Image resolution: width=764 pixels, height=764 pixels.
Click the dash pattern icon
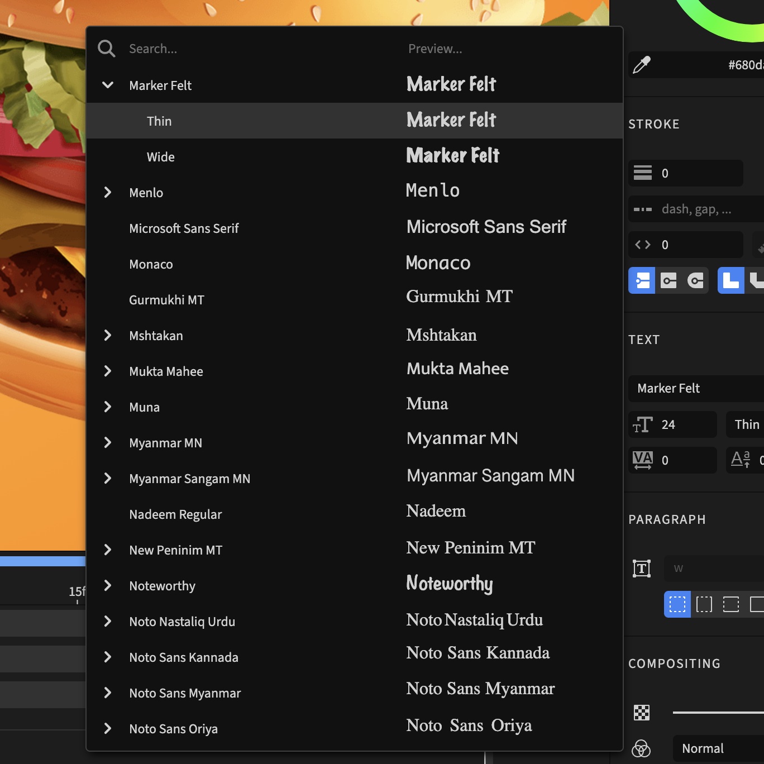[x=643, y=209]
